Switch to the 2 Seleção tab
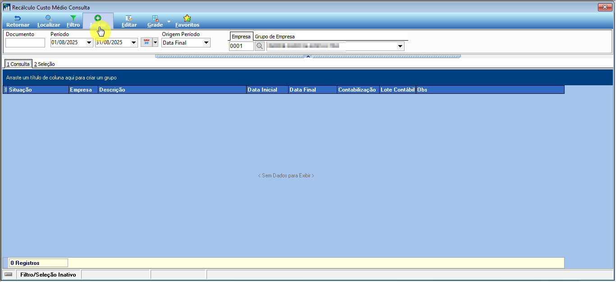Viewport: 616px width, 282px height. (x=44, y=64)
